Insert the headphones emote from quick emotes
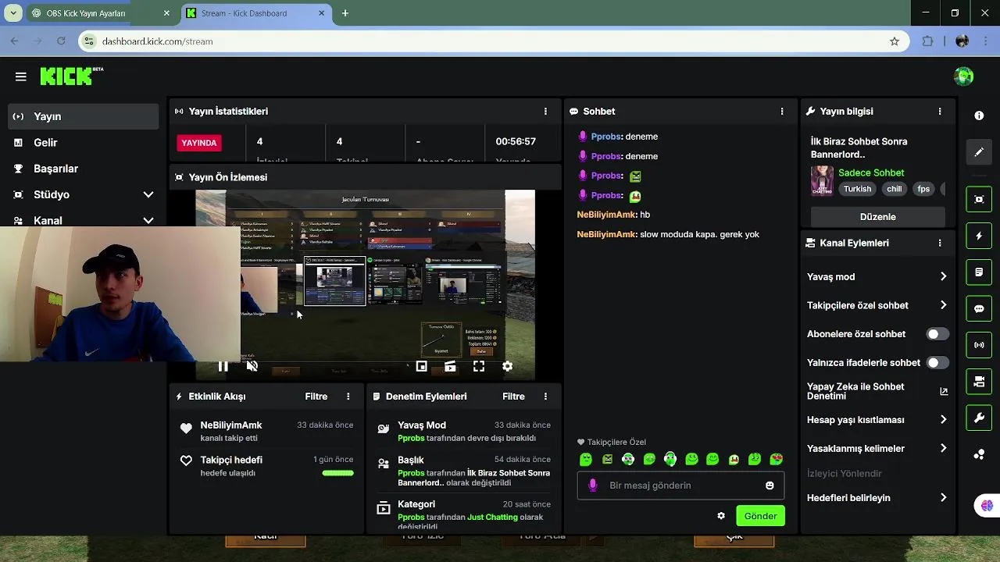The image size is (1000, 562). click(670, 459)
